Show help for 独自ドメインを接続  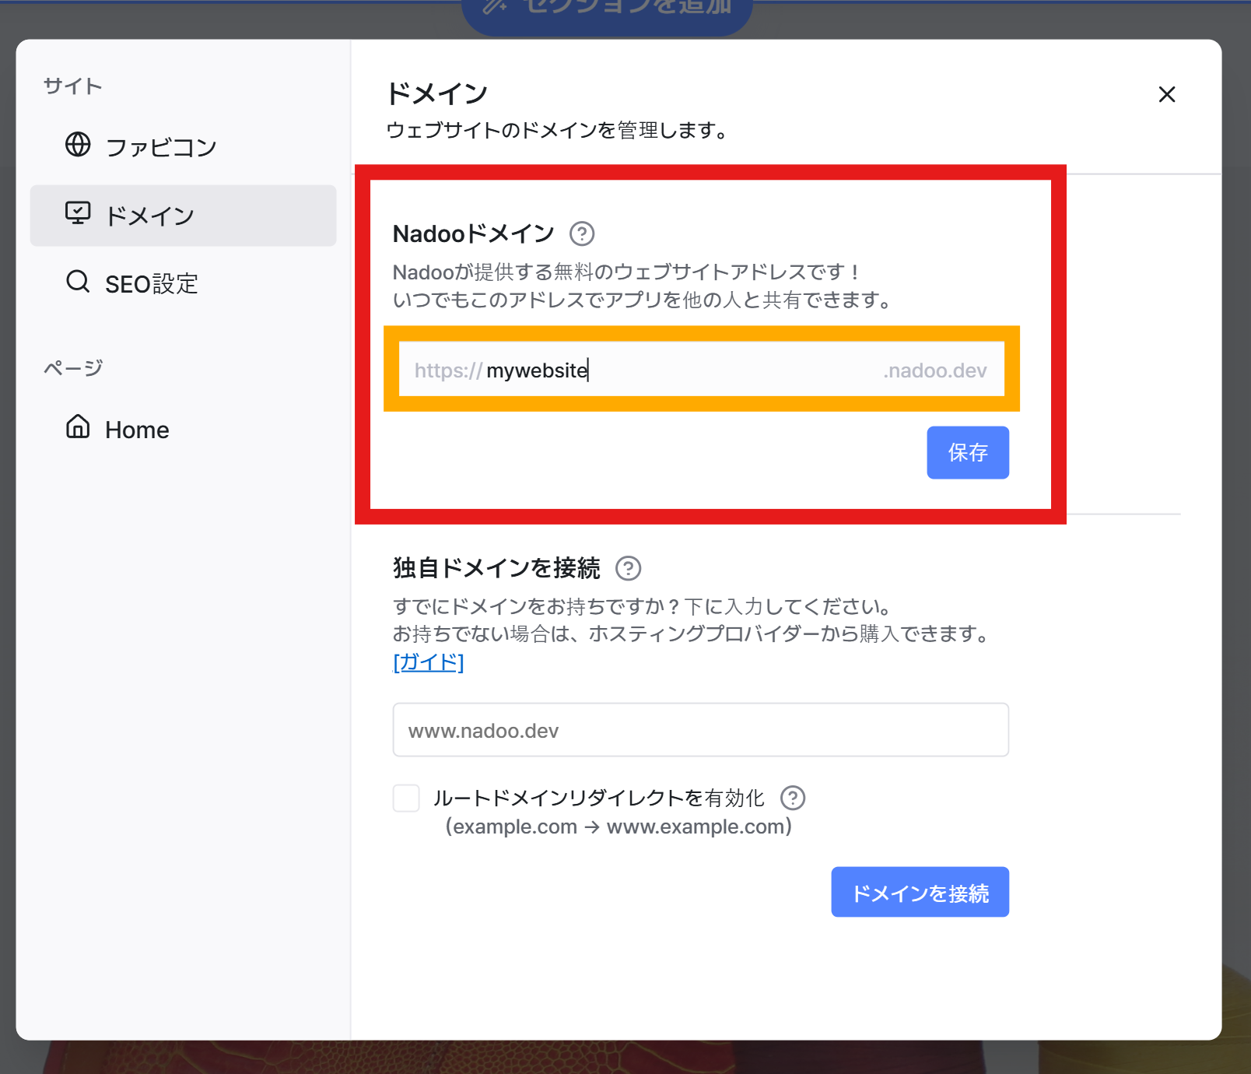(628, 568)
